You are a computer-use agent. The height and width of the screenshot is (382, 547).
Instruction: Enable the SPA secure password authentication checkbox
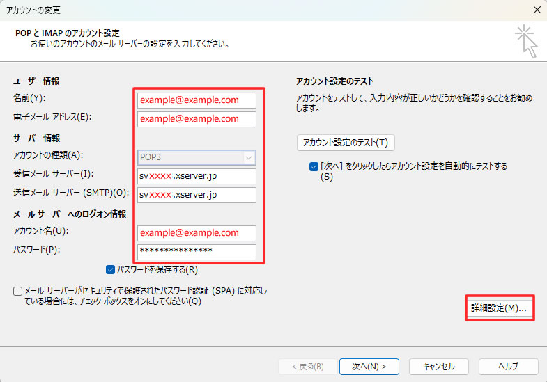[17, 291]
